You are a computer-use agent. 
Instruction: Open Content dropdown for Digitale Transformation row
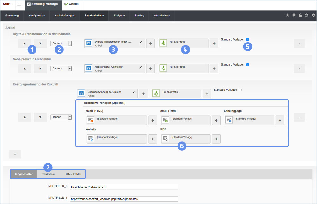point(61,43)
